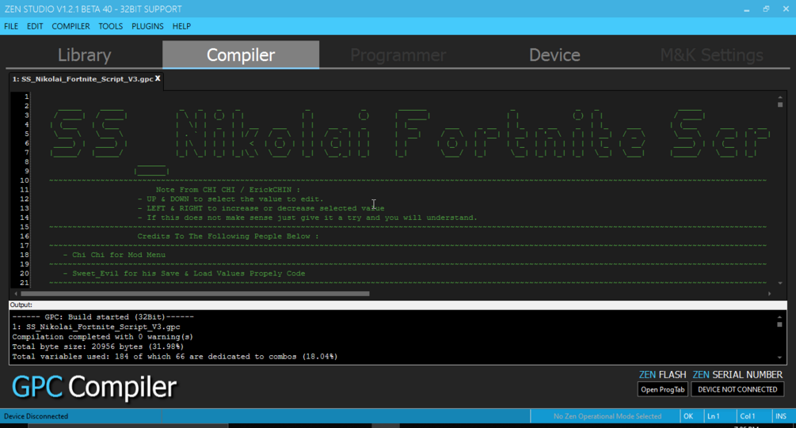This screenshot has width=796, height=428.
Task: Click the output panel scroll down arrow
Action: pos(779,358)
